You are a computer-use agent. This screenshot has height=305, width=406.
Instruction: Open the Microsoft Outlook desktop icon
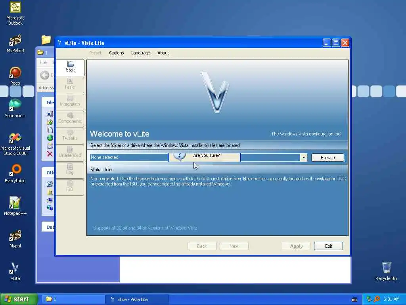[x=15, y=14]
